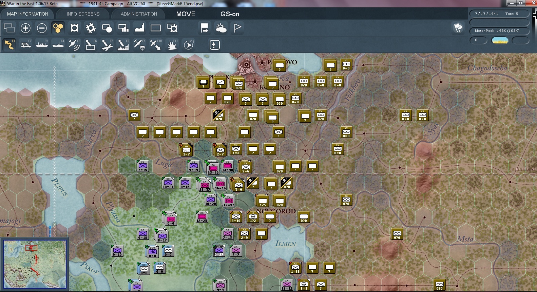Show the weather display icon
The height and width of the screenshot is (292, 537).
221,28
